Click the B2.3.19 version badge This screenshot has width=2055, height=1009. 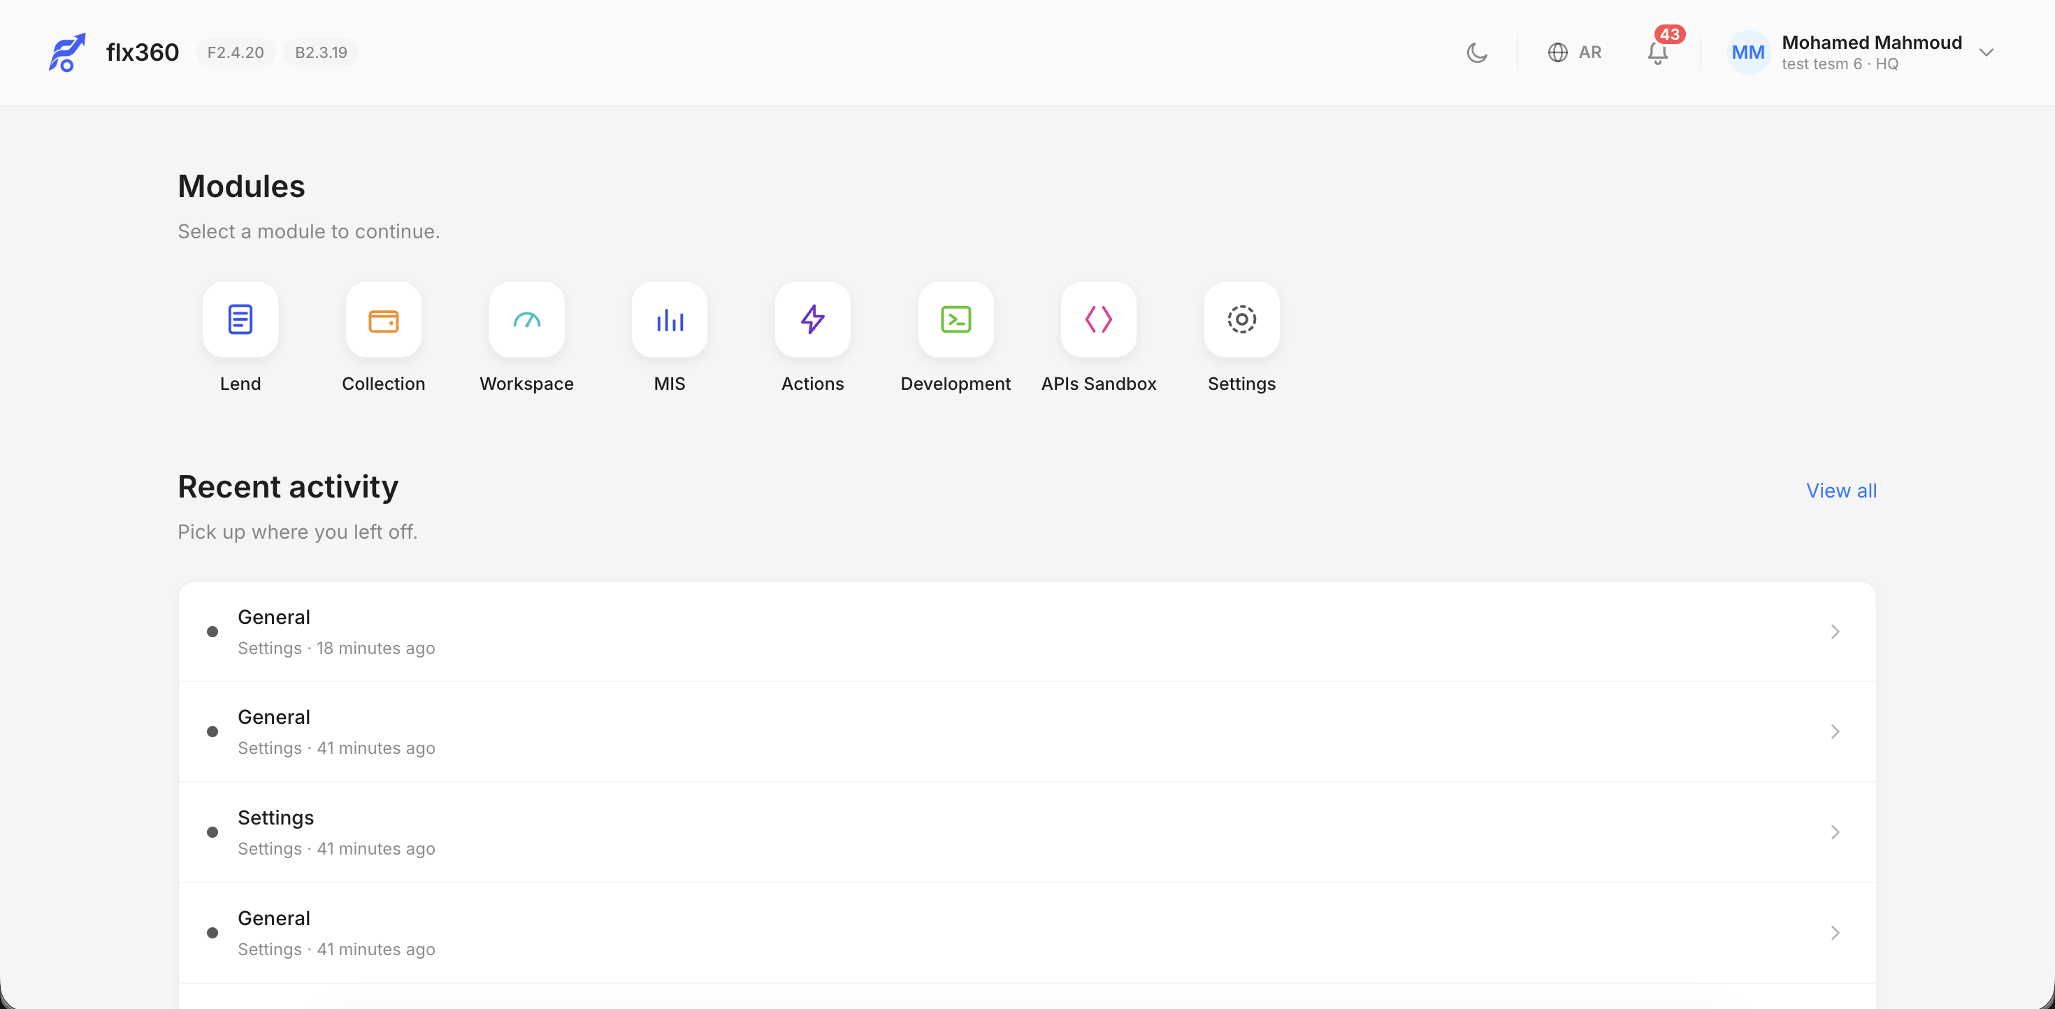(x=321, y=52)
